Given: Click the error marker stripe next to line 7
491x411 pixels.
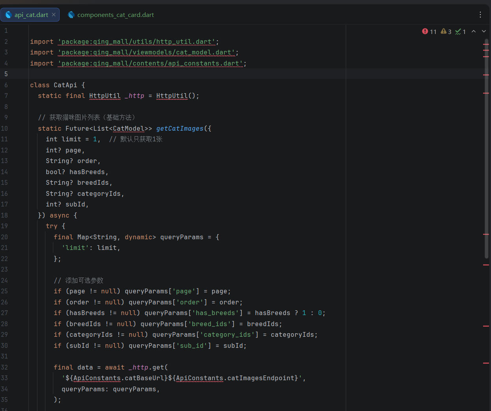Looking at the screenshot, I should click(x=486, y=93).
